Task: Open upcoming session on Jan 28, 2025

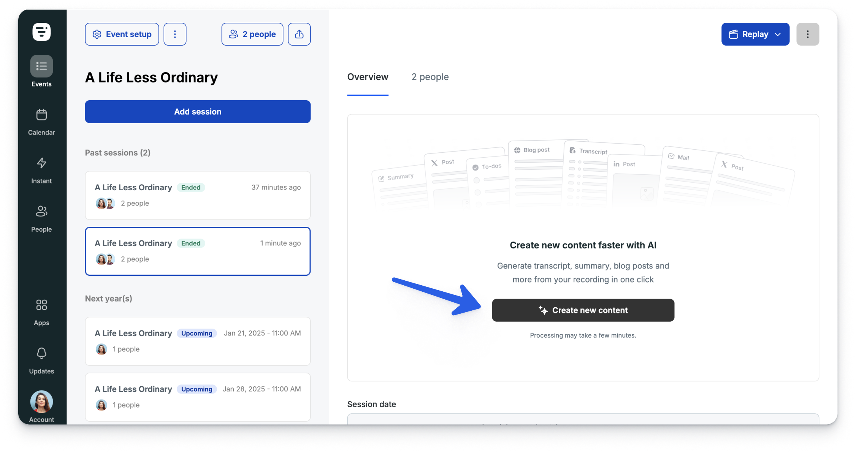Action: click(x=198, y=397)
